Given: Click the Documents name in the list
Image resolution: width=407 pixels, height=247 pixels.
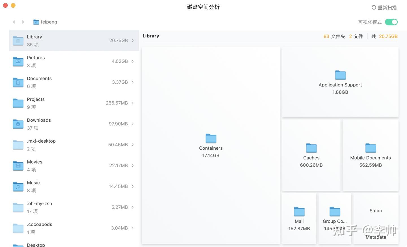Looking at the screenshot, I should point(39,78).
